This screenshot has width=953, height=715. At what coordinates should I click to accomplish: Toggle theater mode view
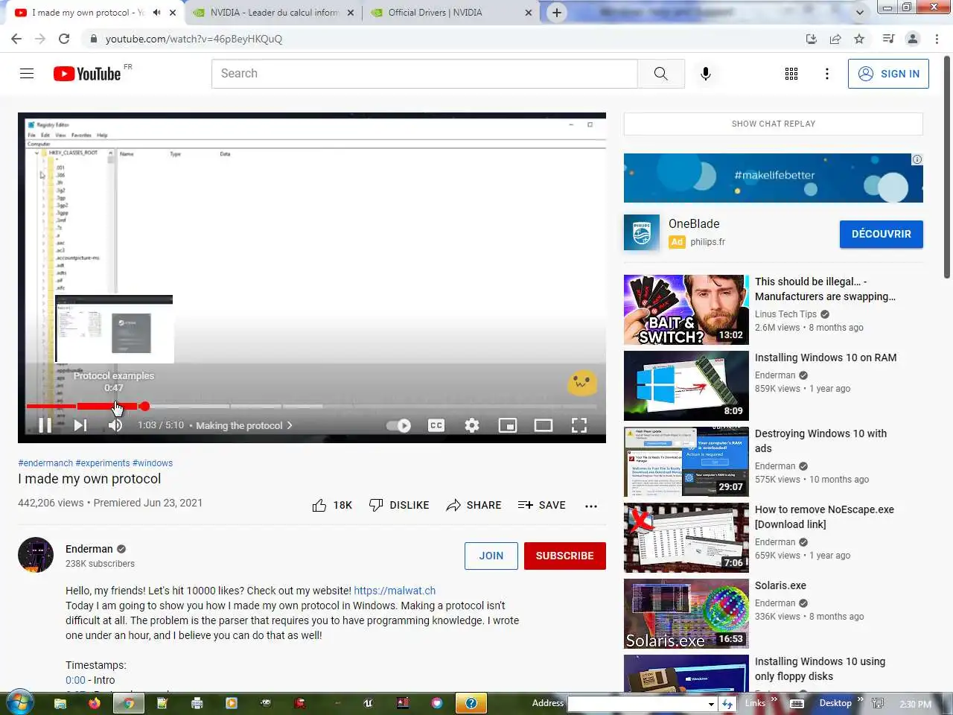(x=544, y=425)
